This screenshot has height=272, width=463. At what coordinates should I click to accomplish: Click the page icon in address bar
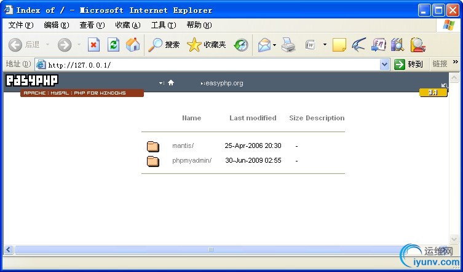tap(41, 64)
